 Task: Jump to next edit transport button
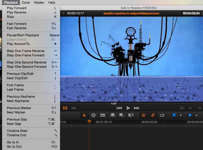coord(137,108)
